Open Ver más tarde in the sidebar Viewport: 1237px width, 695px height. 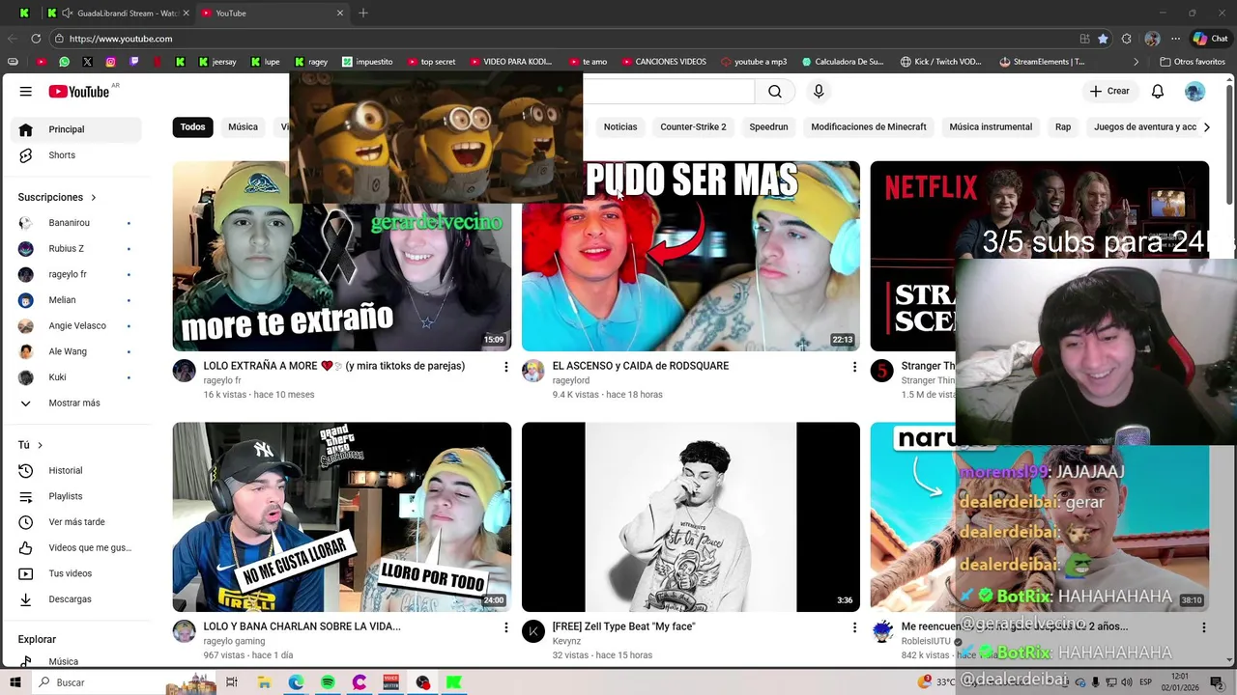tap(77, 522)
